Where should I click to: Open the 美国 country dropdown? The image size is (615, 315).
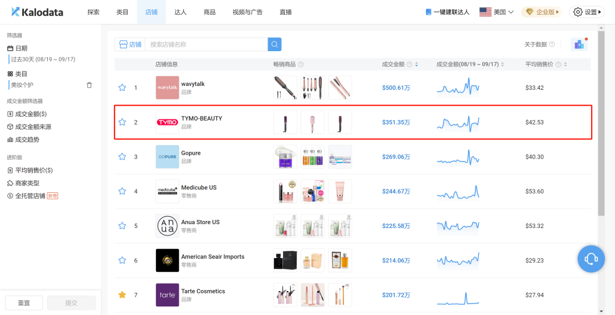(497, 12)
